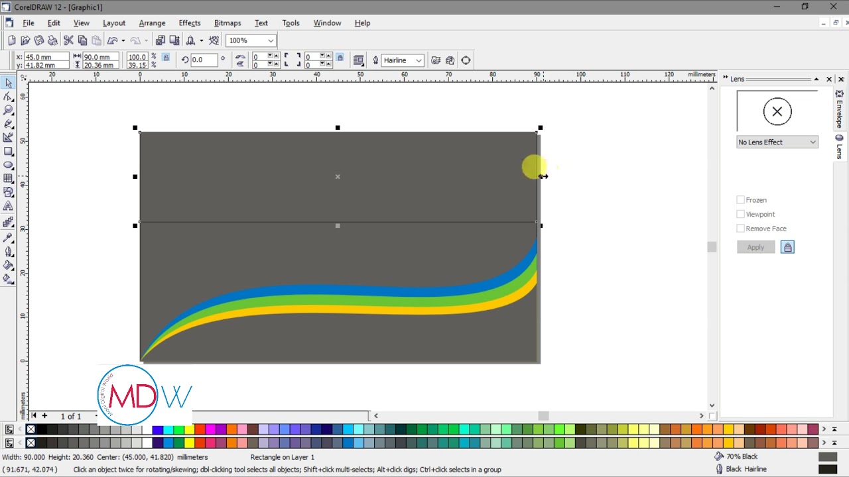The image size is (849, 477).
Task: Click the Save icon
Action: [39, 40]
